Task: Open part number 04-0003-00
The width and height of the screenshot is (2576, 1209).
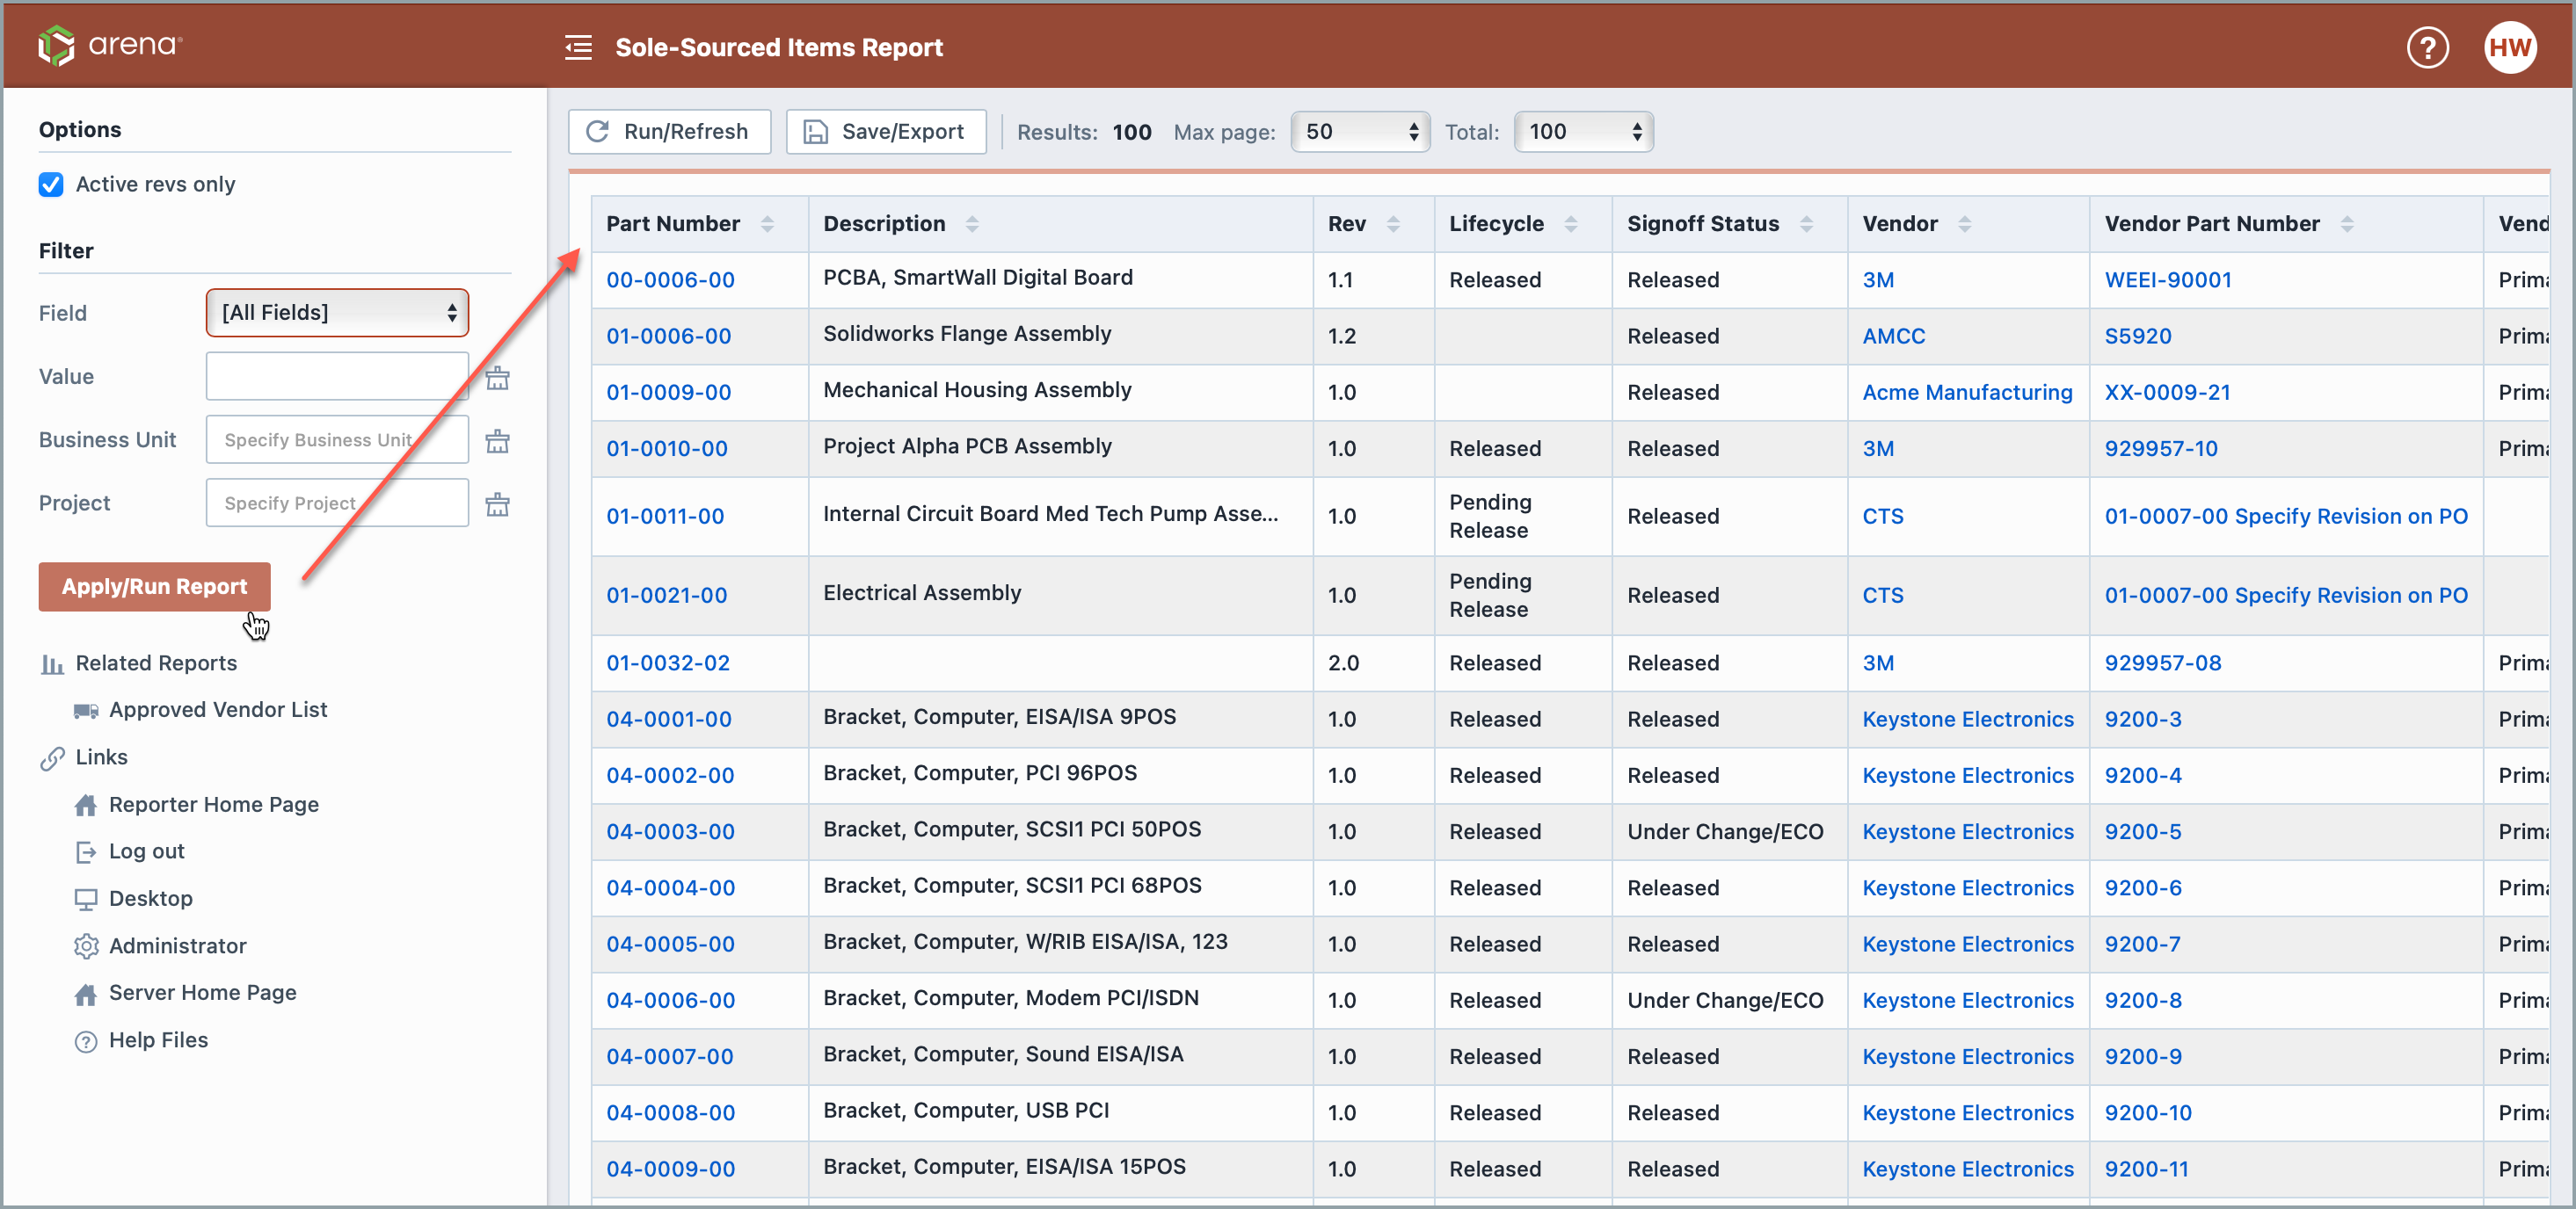Action: pyautogui.click(x=670, y=832)
